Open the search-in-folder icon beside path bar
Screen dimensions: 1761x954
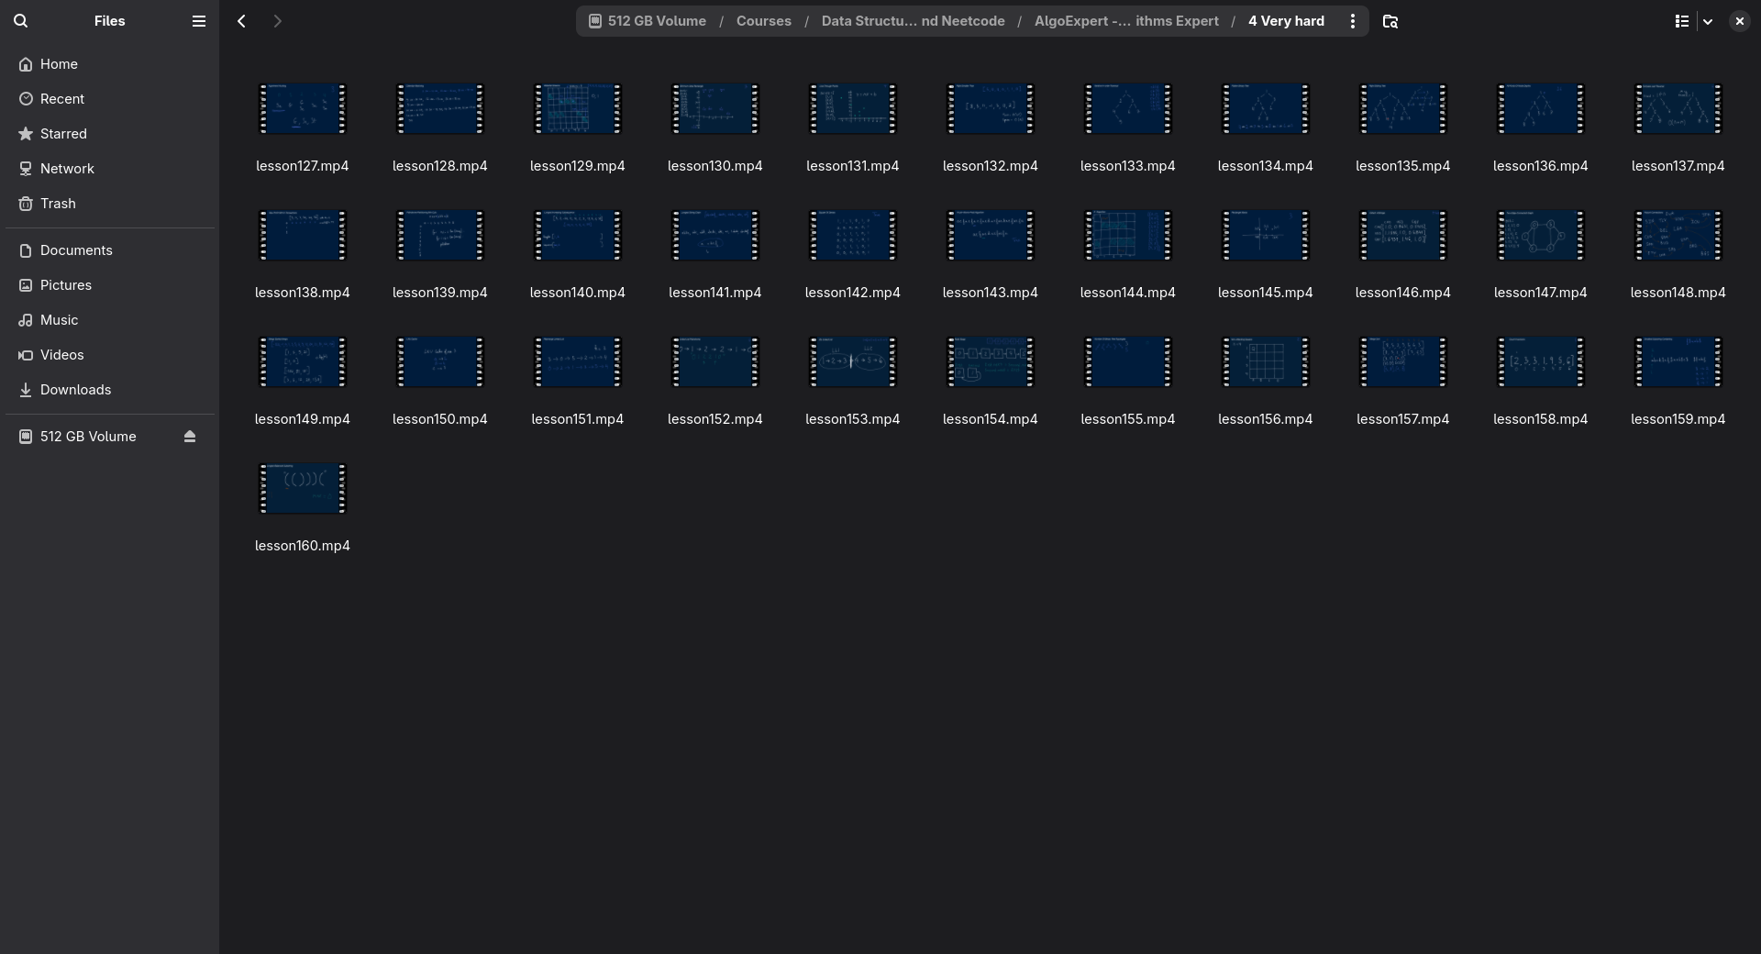[x=1390, y=21]
